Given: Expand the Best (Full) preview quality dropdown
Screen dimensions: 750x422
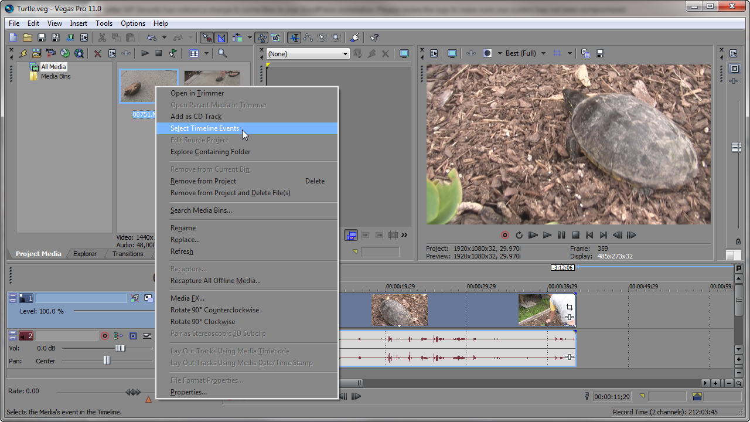Looking at the screenshot, I should coord(543,53).
